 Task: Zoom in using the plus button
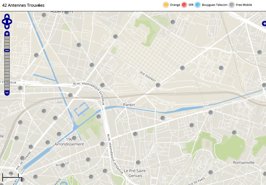(7, 34)
